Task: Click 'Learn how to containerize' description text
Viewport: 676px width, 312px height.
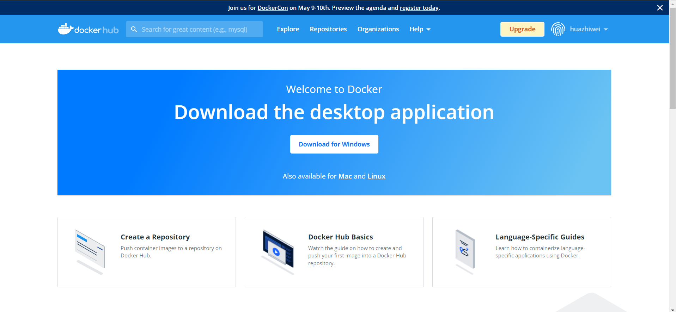Action: coord(540,252)
